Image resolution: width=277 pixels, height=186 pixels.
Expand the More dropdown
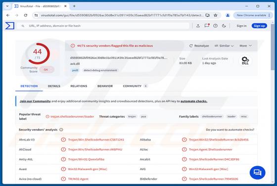[245, 46]
